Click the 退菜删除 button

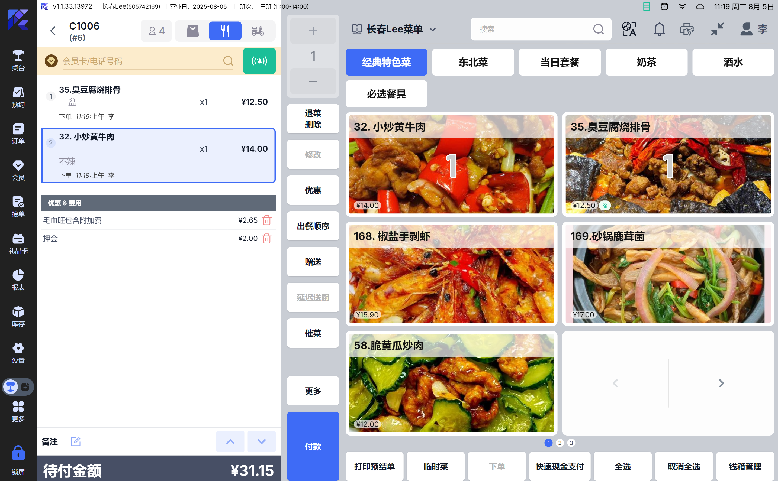click(313, 119)
